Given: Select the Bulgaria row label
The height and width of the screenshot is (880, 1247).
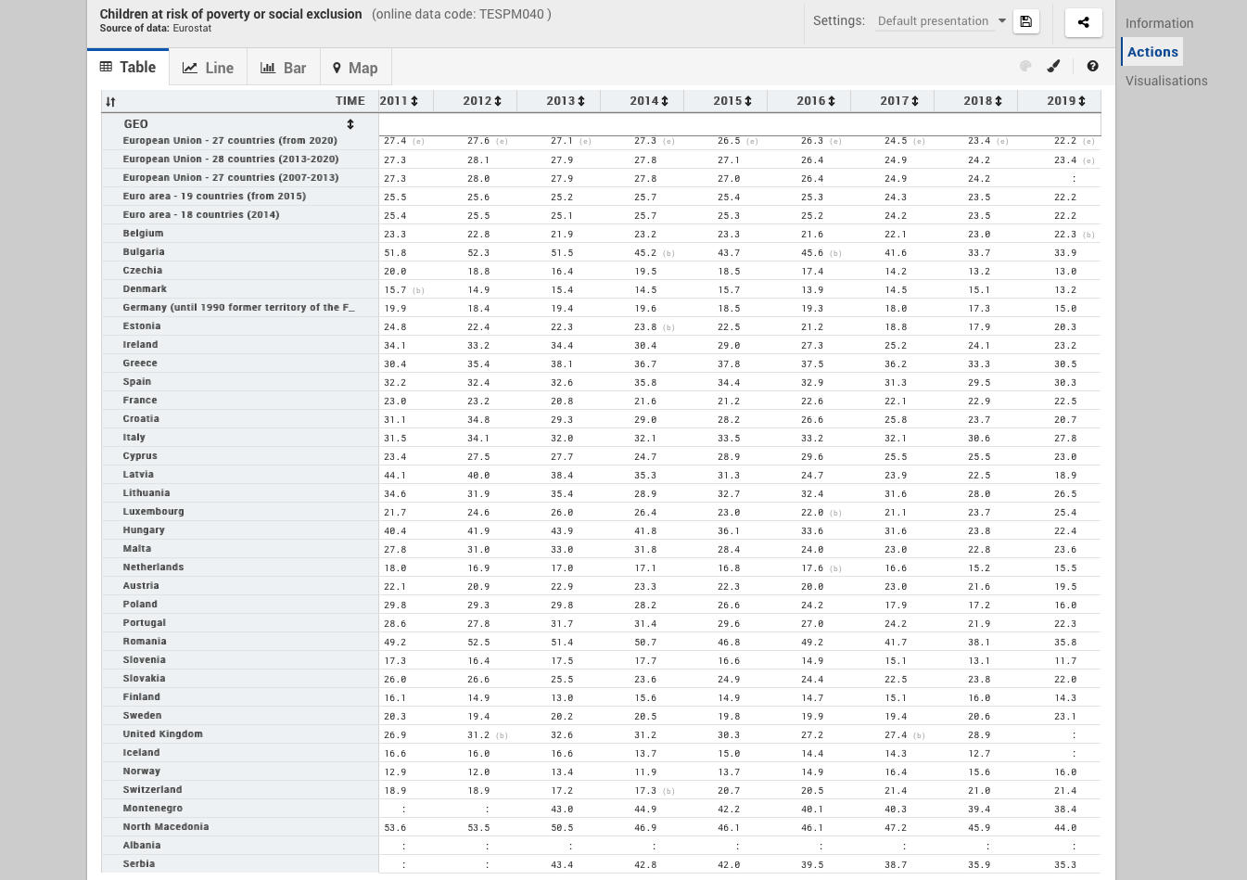Looking at the screenshot, I should pyautogui.click(x=144, y=252).
